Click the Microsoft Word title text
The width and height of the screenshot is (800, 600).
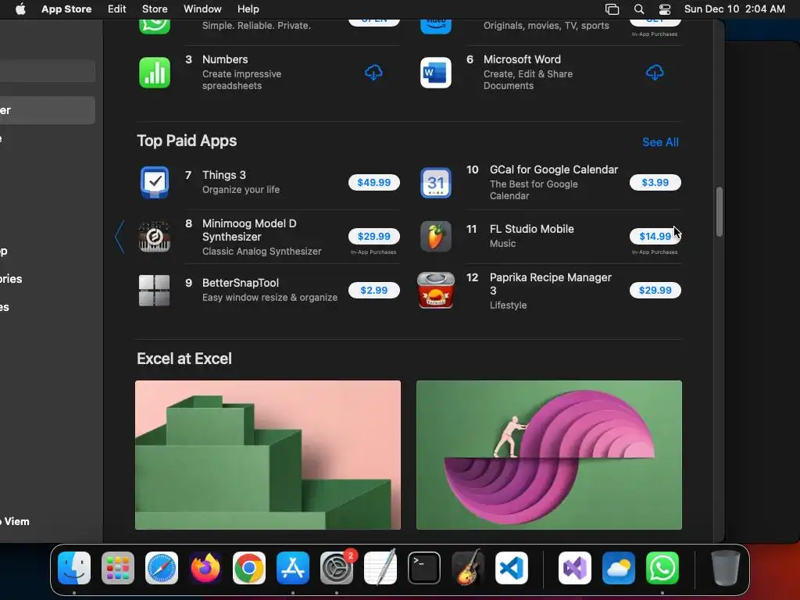pyautogui.click(x=522, y=59)
